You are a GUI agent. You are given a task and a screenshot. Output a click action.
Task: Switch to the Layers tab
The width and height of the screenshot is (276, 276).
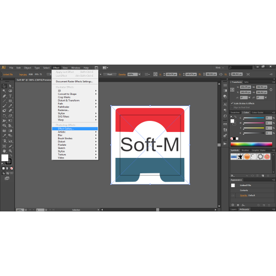click(233, 209)
